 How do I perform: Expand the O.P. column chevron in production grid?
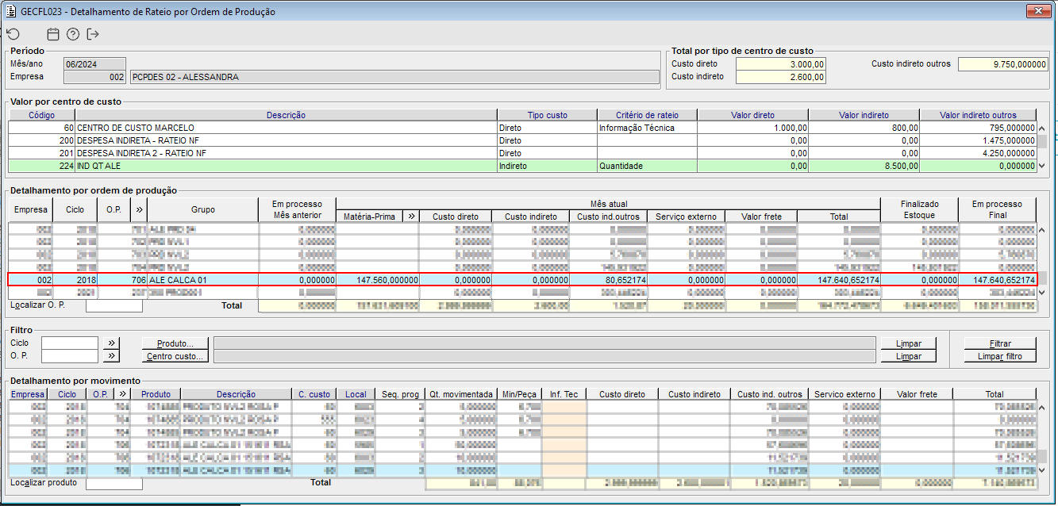point(140,210)
